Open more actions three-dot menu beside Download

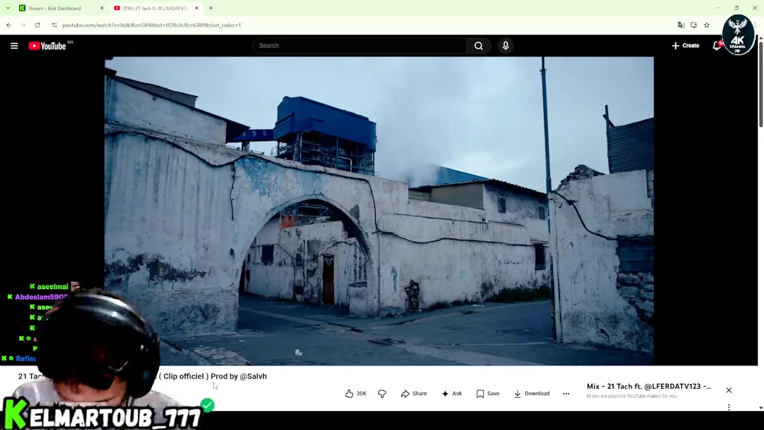tap(566, 394)
